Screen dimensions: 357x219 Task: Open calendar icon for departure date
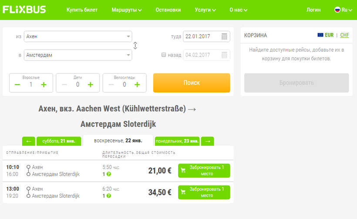pos(224,36)
